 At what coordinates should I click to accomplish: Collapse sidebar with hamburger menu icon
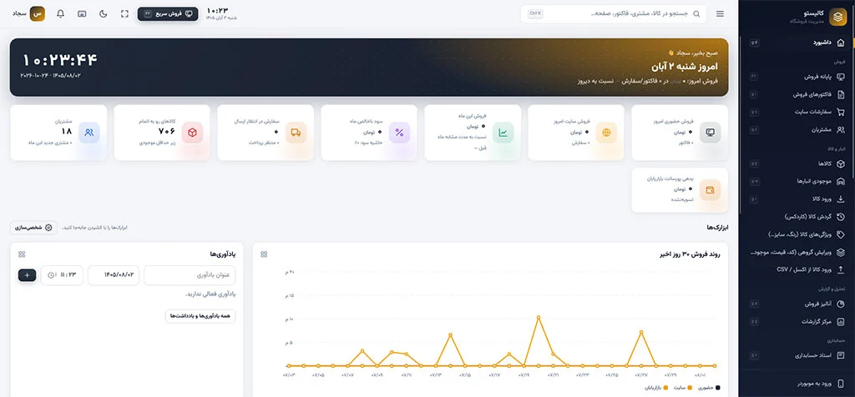point(721,13)
